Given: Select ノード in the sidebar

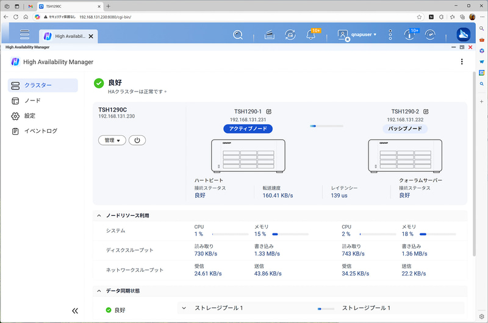Looking at the screenshot, I should (43, 101).
